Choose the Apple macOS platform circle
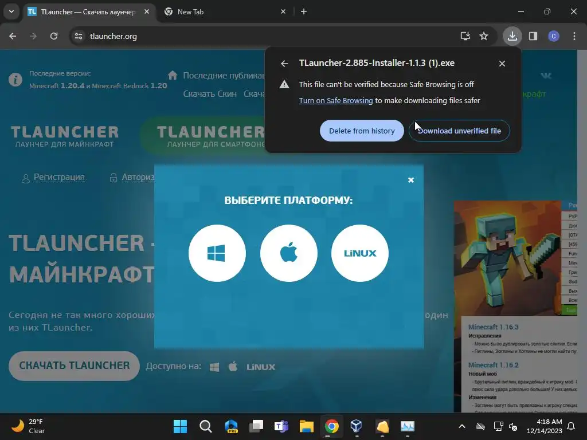The height and width of the screenshot is (440, 587). (x=289, y=253)
